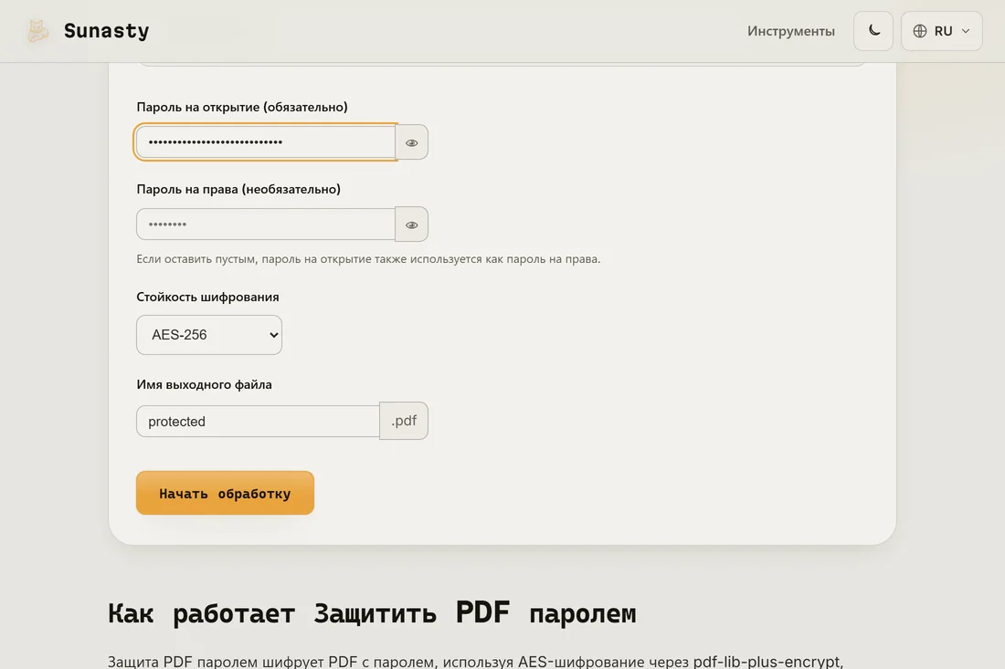1005x669 pixels.
Task: Edit the output file name 'protected'
Action: [x=259, y=422]
